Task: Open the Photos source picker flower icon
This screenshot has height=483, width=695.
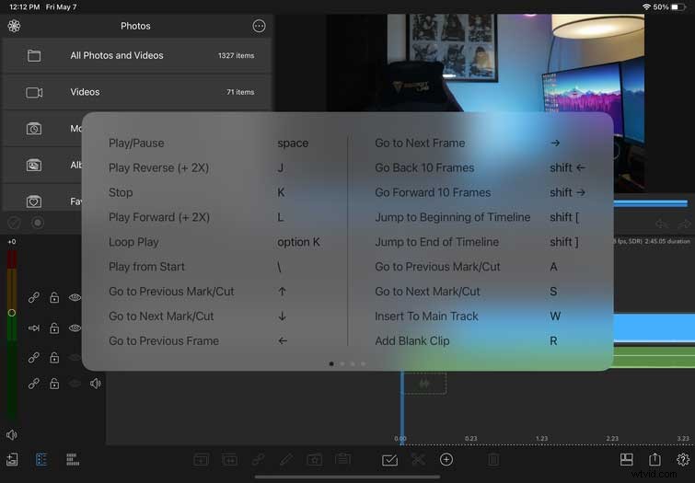Action: tap(14, 26)
